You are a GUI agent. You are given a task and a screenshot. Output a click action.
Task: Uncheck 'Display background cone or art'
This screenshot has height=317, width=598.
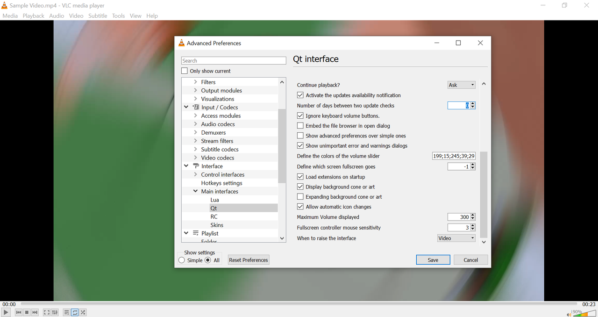pyautogui.click(x=300, y=187)
